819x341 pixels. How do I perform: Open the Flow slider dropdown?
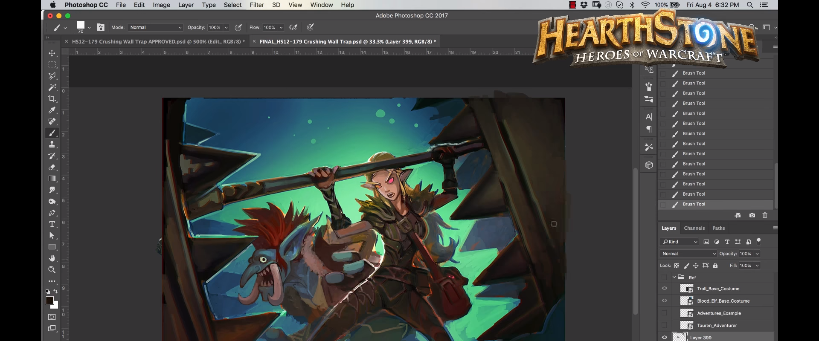pos(281,27)
